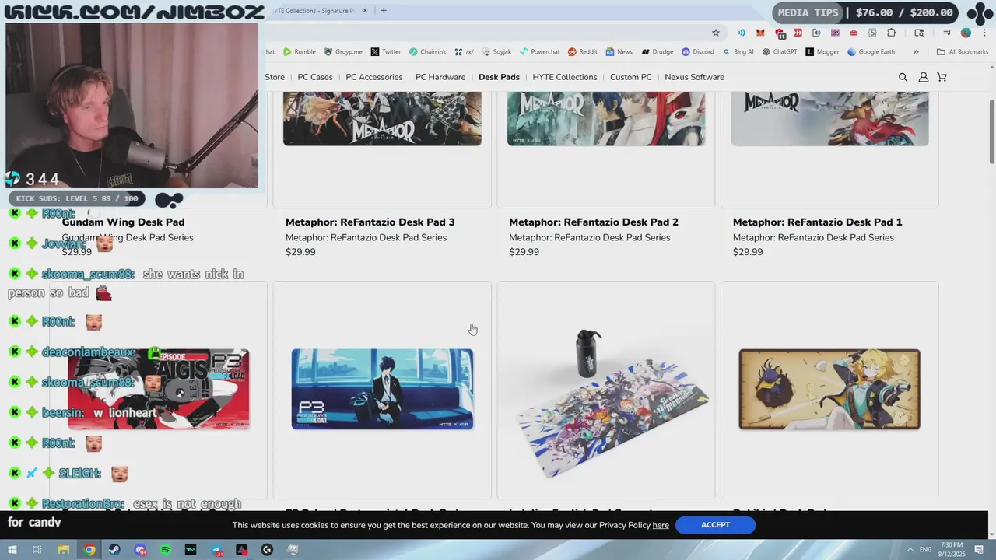
Task: Click the Windows Start button
Action: click(12, 550)
